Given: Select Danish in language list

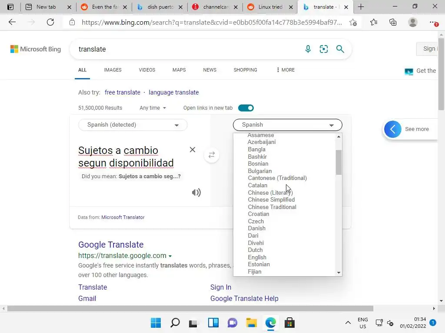Looking at the screenshot, I should (257, 229).
